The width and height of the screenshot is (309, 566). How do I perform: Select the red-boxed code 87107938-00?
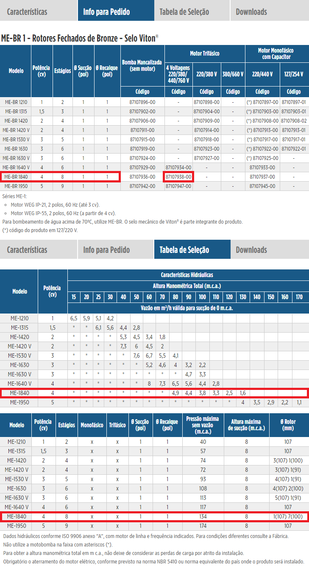[178, 177]
